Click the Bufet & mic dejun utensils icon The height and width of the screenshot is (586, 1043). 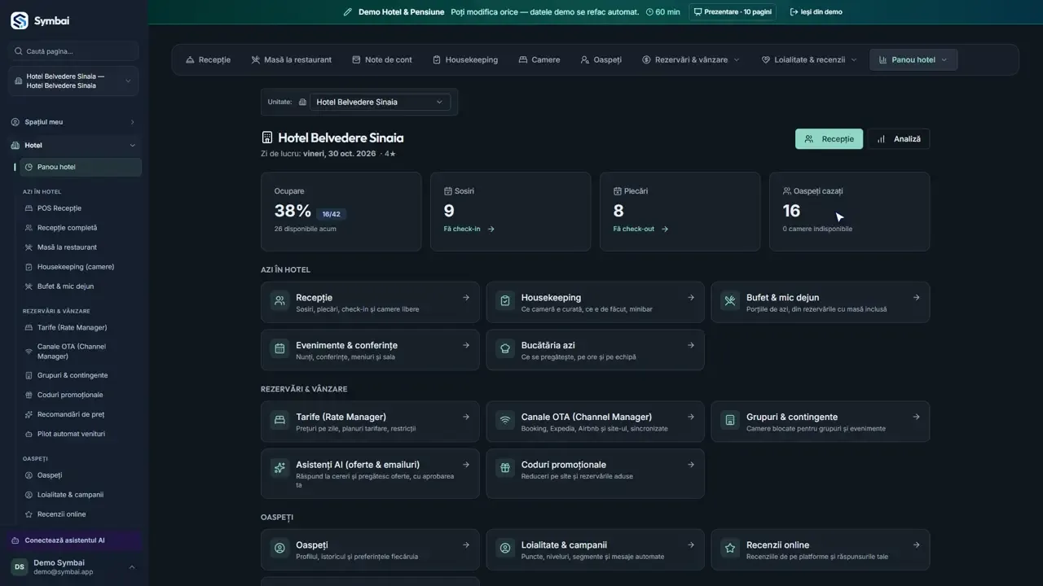pyautogui.click(x=730, y=302)
